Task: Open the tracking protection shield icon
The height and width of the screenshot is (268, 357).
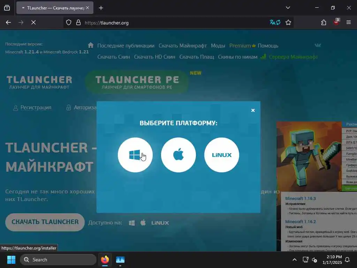Action: tap(69, 23)
